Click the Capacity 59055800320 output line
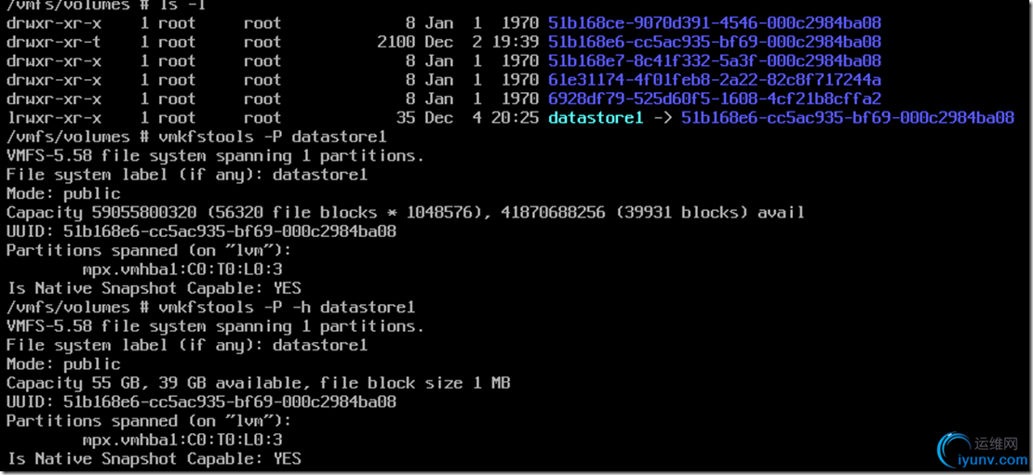The width and height of the screenshot is (1033, 475). [405, 213]
